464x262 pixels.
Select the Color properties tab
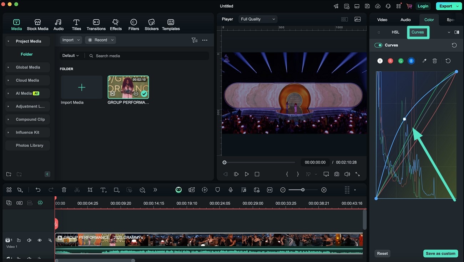tap(429, 20)
